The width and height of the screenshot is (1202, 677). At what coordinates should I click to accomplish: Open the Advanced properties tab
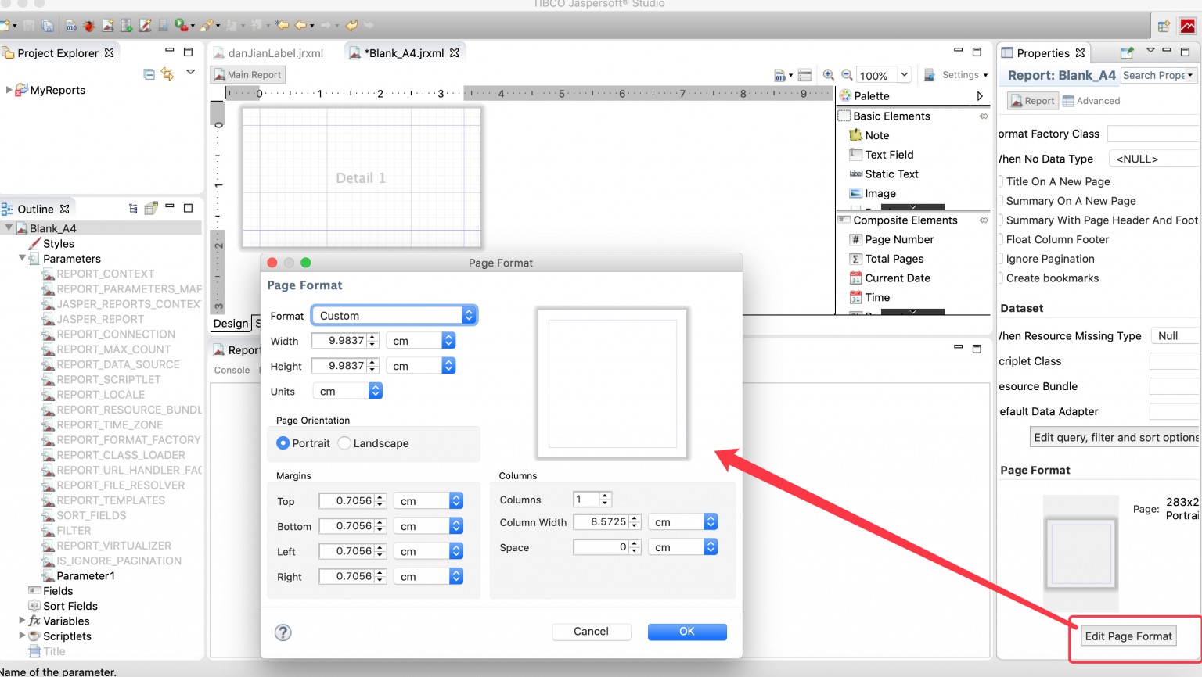tap(1091, 101)
